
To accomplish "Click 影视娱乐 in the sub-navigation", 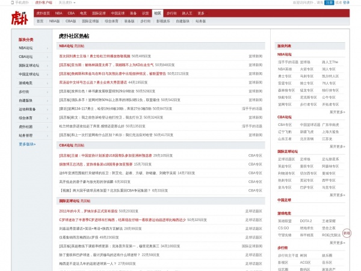I will [163, 21].
